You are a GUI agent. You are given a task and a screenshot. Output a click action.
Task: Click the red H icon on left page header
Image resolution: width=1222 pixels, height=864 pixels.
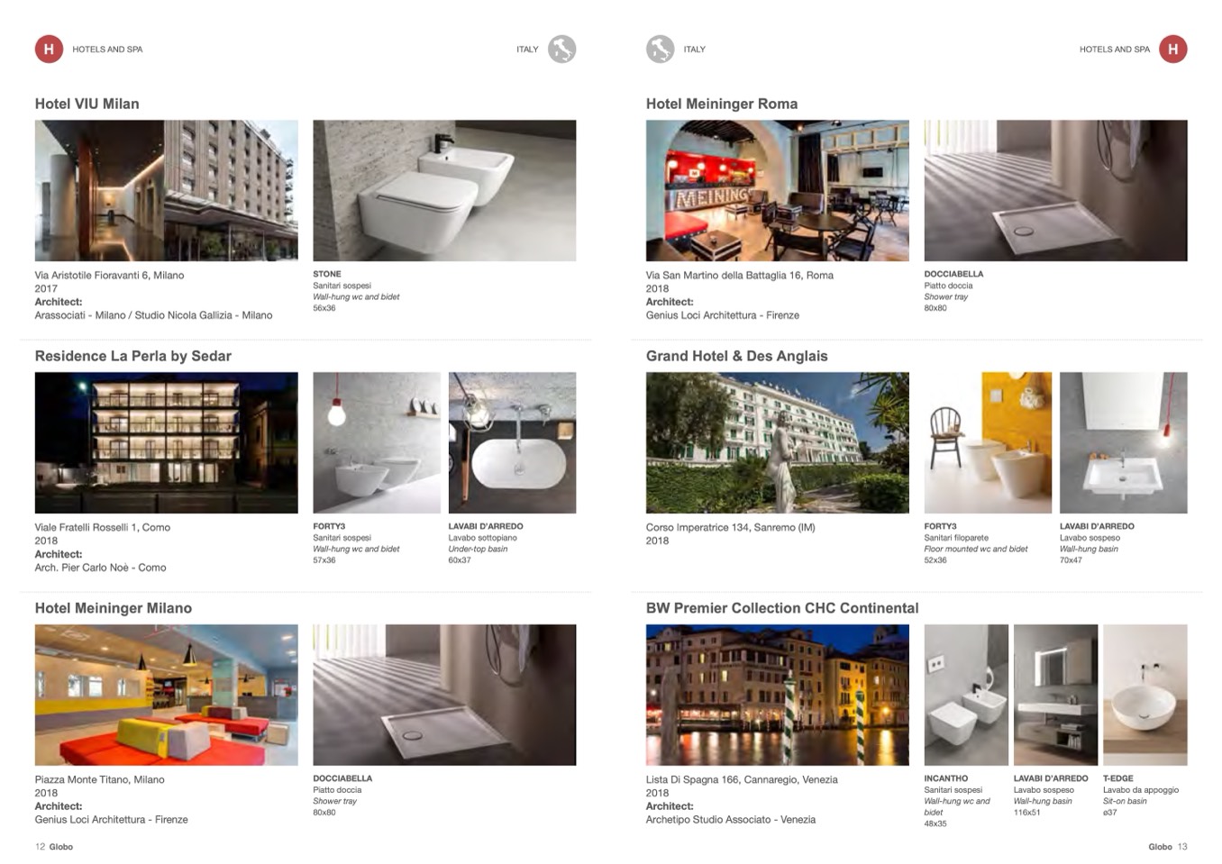click(49, 49)
